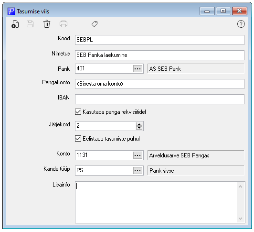Viewport: 254px width, 232px height.
Task: Click the save diskette icon
Action: click(x=30, y=24)
